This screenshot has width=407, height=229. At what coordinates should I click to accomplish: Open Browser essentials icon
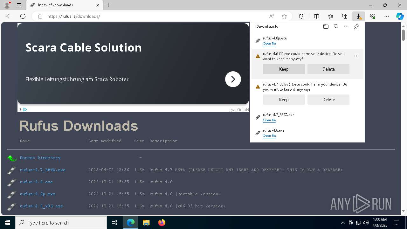[373, 16]
